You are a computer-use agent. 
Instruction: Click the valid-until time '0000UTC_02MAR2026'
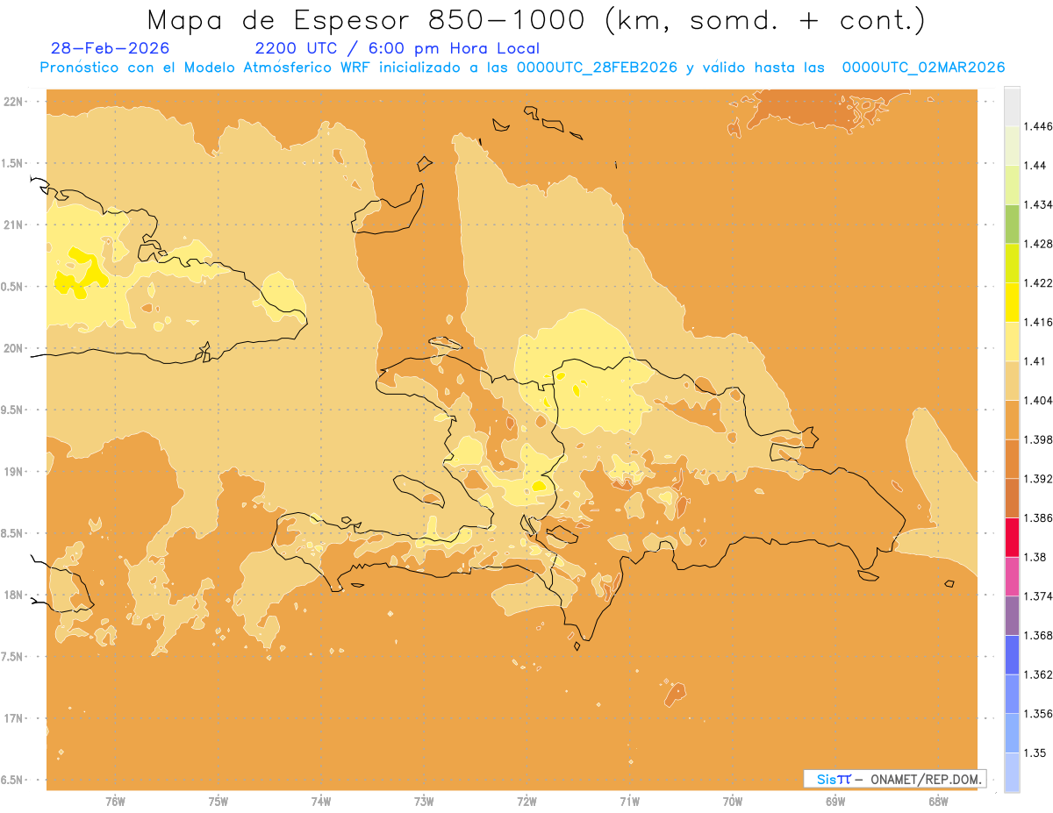(x=923, y=68)
